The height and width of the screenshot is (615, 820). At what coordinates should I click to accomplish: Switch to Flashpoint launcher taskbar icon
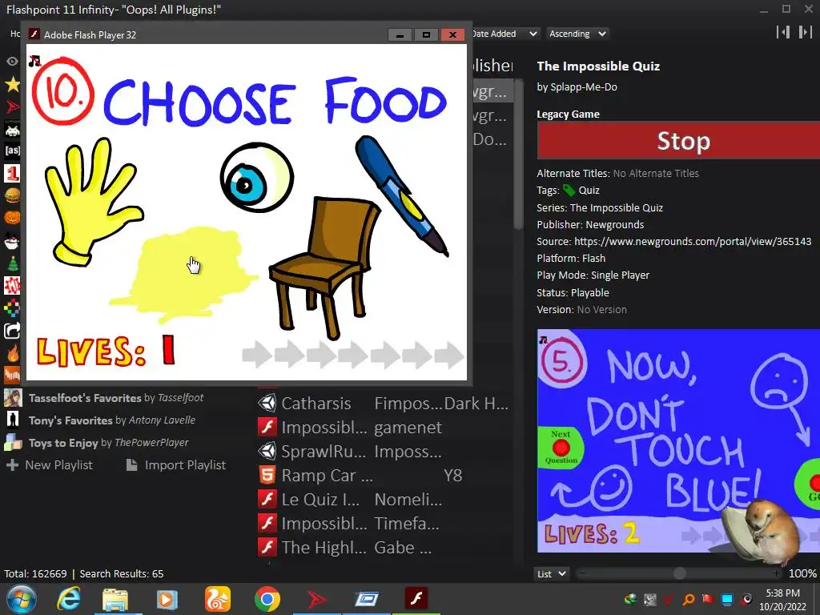316,599
